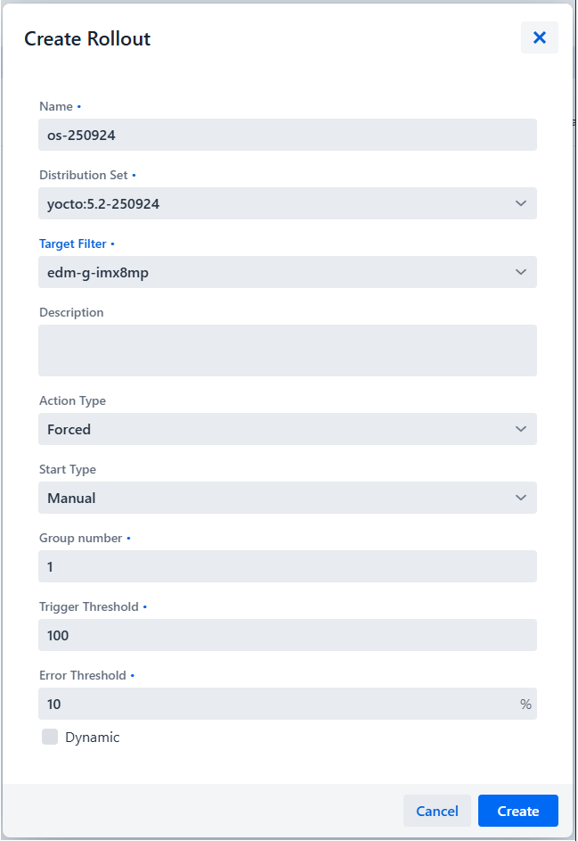Click the Trigger Threshold value field
This screenshot has width=578, height=841.
[287, 635]
